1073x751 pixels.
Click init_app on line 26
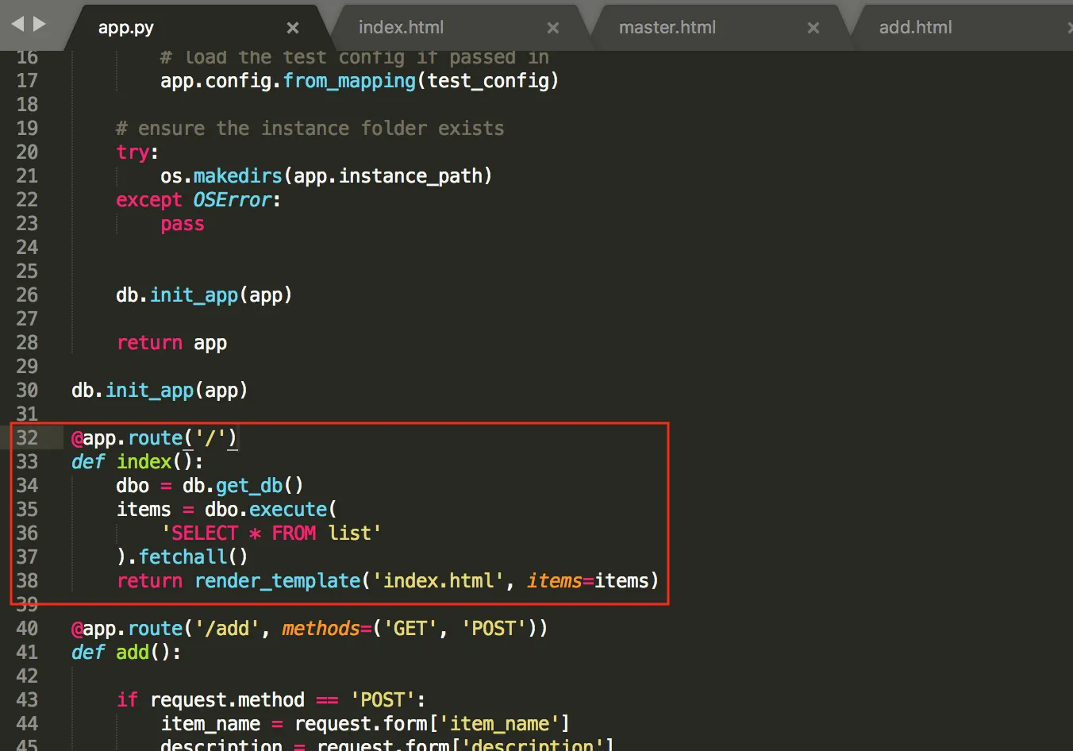click(x=194, y=295)
